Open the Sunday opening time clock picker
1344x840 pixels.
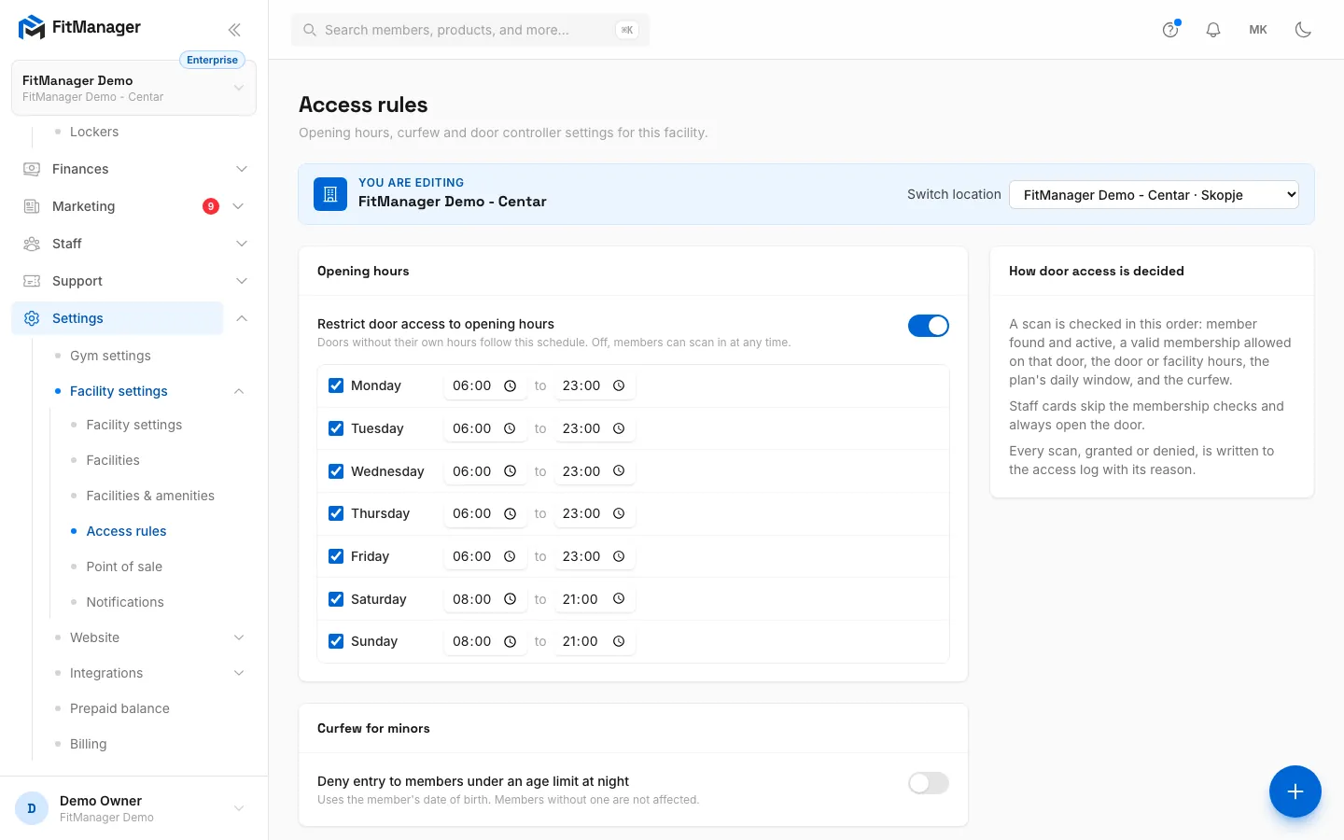point(510,641)
